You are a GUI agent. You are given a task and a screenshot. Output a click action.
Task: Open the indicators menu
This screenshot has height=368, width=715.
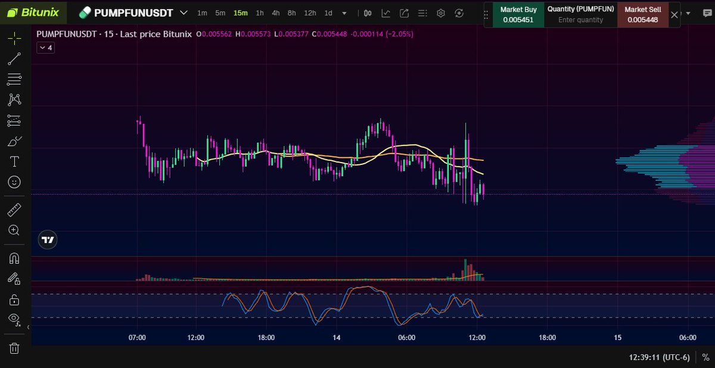coord(386,13)
